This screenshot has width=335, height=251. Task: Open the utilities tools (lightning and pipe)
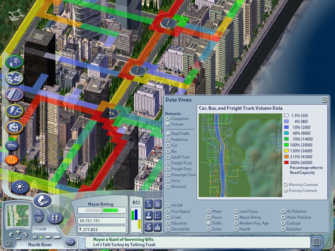point(14,110)
